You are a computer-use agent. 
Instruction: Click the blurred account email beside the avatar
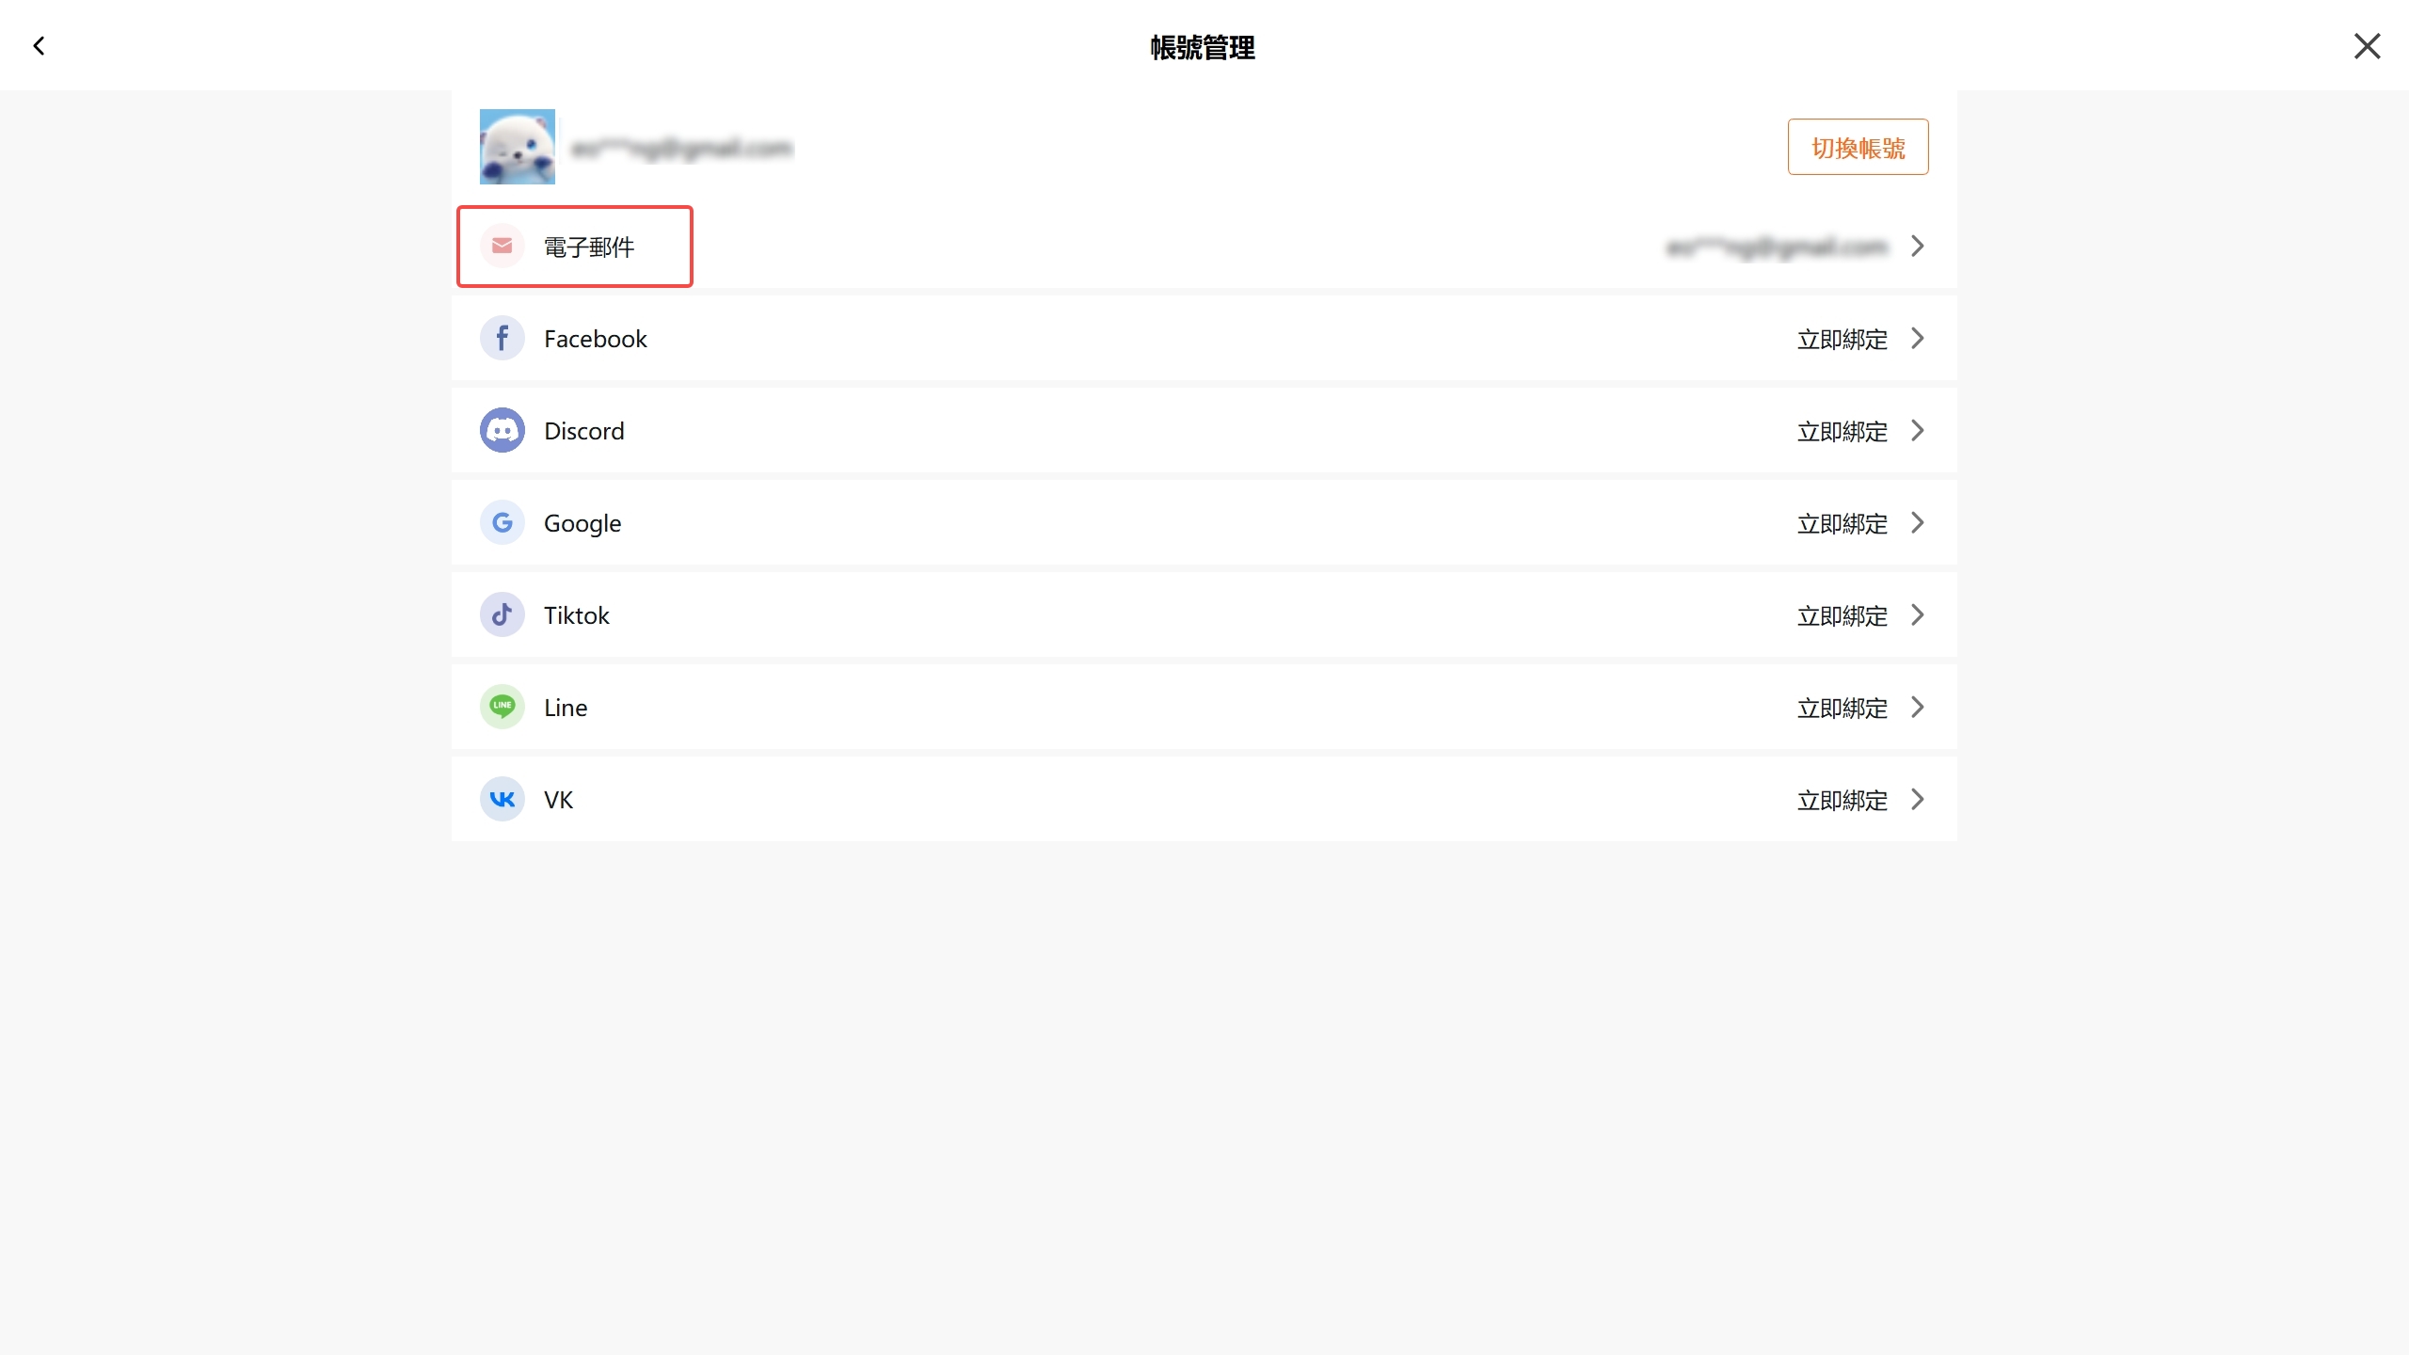[x=682, y=149]
